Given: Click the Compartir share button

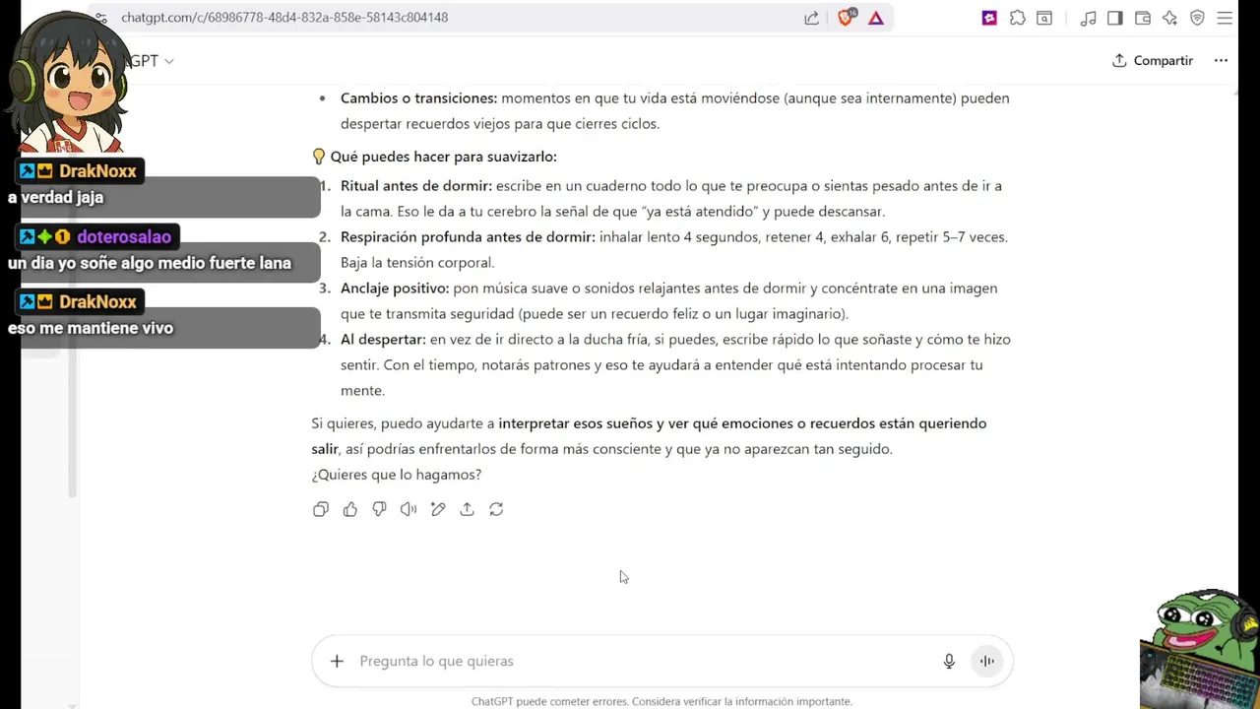Looking at the screenshot, I should pos(1153,60).
